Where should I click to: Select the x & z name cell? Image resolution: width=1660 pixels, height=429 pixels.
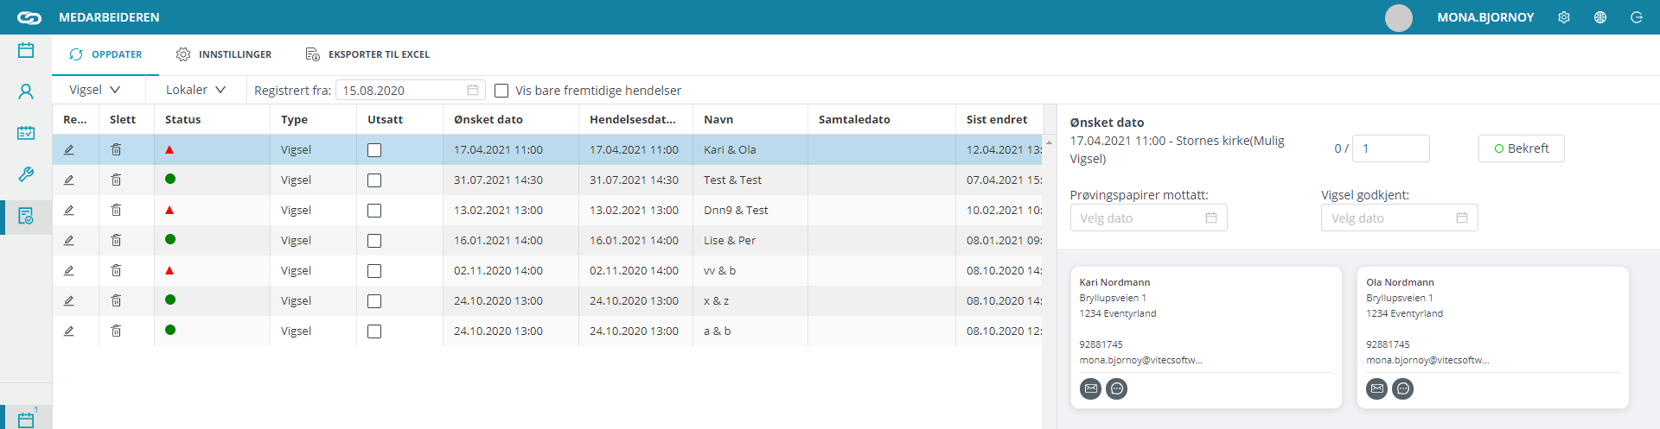tap(750, 301)
